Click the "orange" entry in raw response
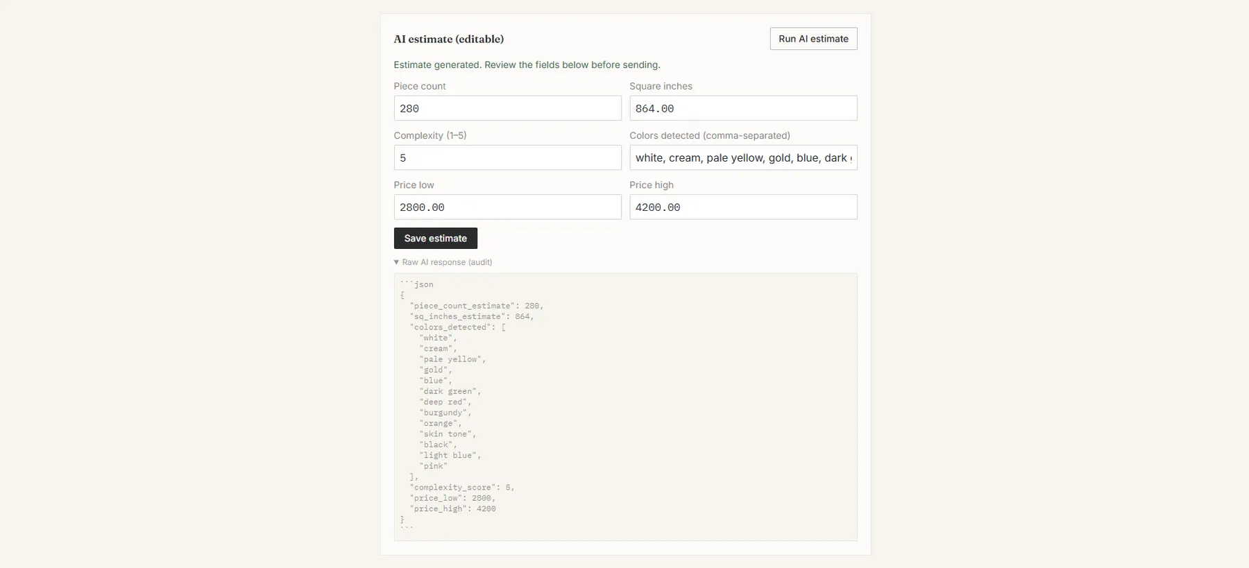The height and width of the screenshot is (568, 1249). [x=441, y=424]
